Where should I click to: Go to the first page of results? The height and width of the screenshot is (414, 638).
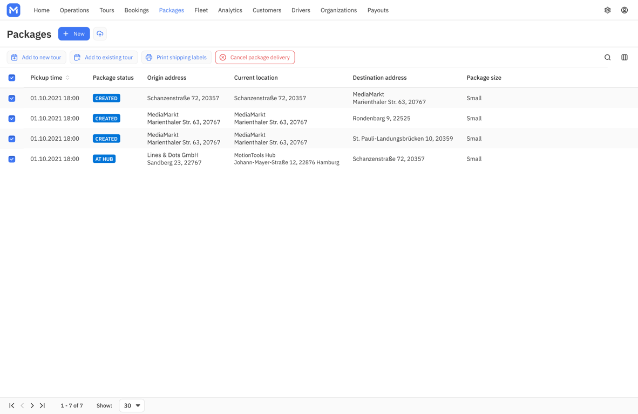tap(12, 405)
